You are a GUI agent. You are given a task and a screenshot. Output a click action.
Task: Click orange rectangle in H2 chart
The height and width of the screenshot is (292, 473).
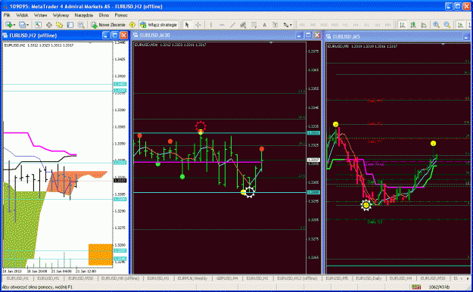tap(101, 255)
